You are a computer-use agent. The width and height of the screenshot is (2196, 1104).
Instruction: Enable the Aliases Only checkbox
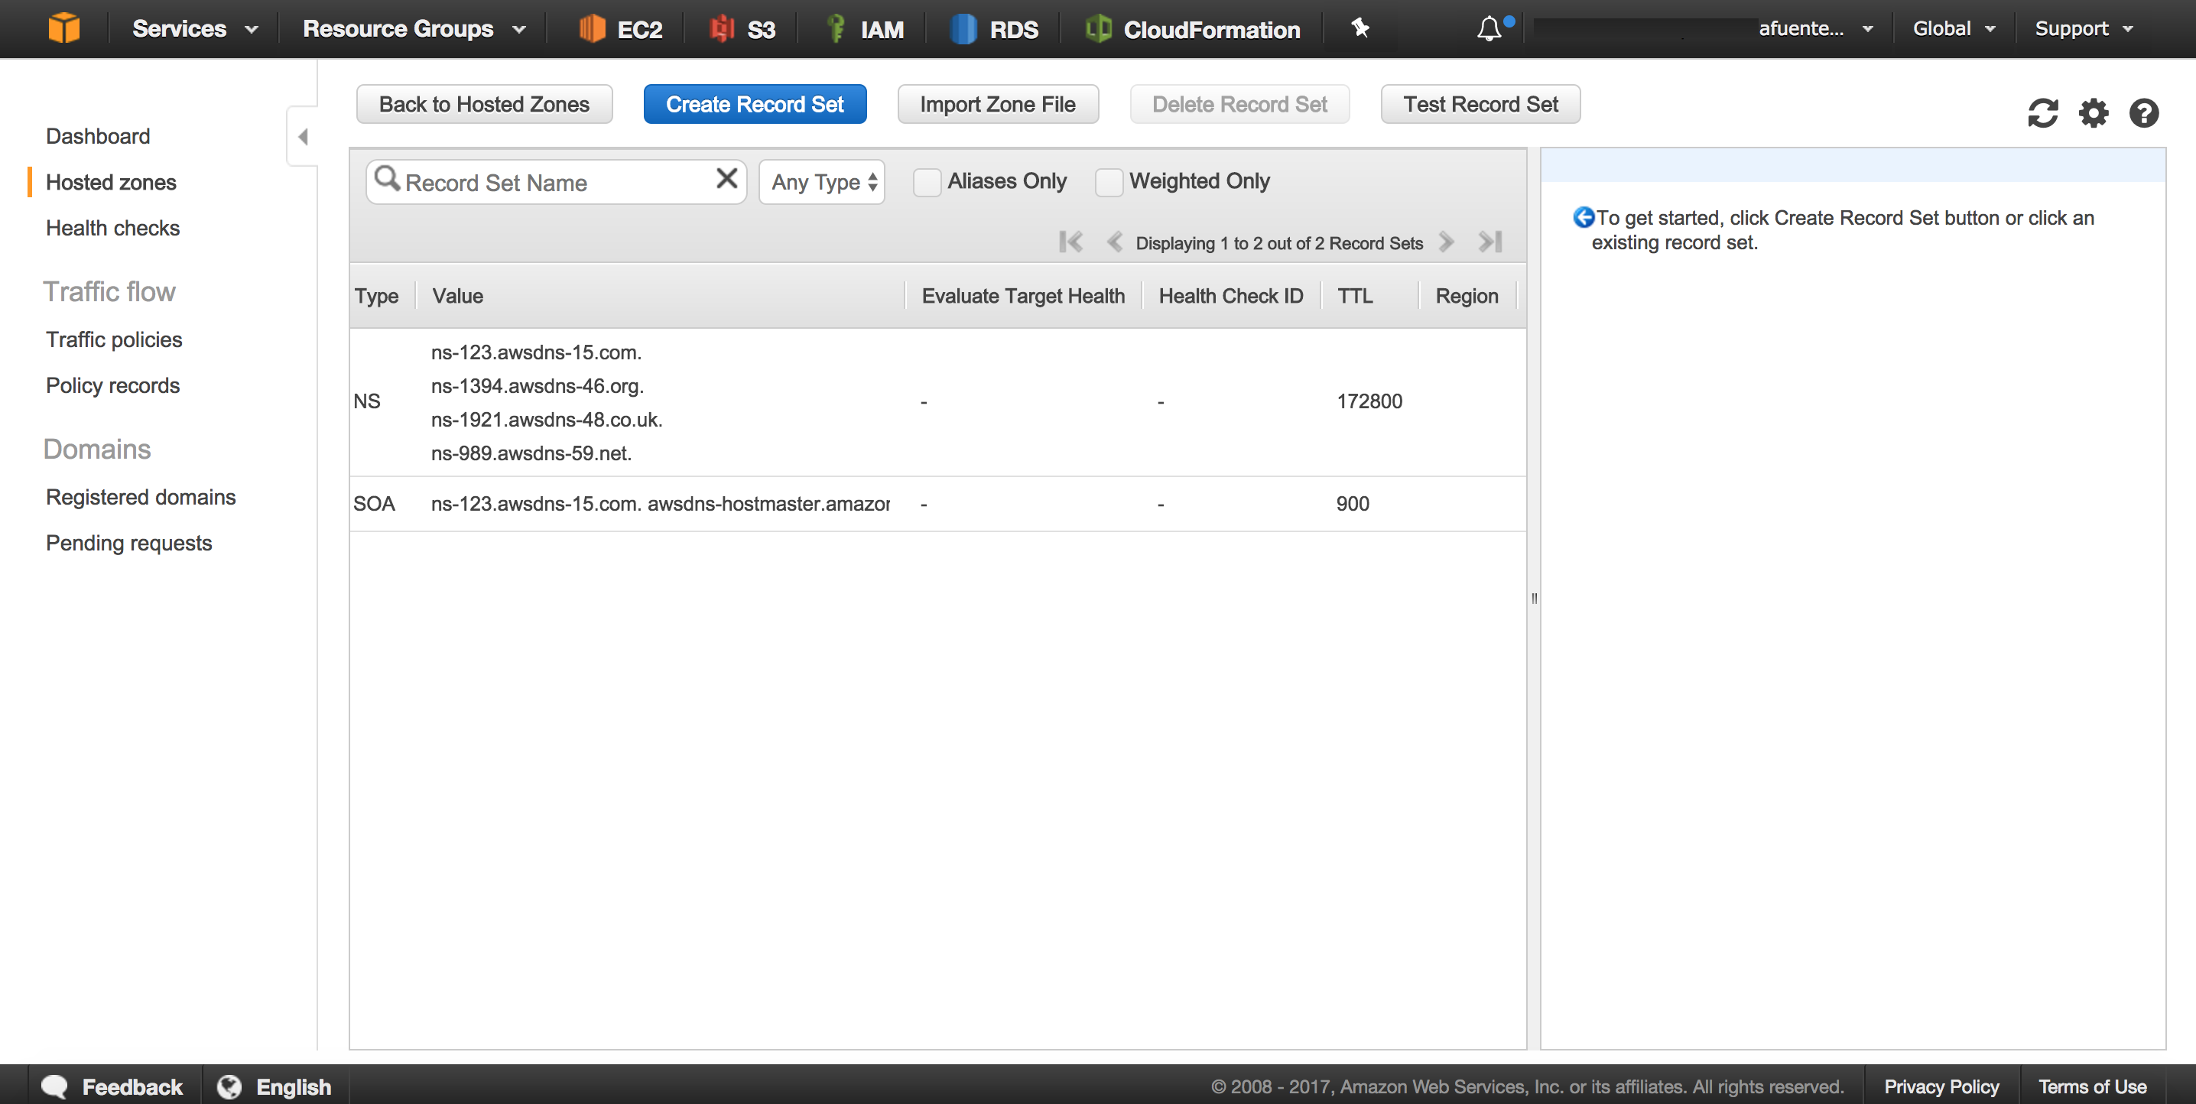927,182
